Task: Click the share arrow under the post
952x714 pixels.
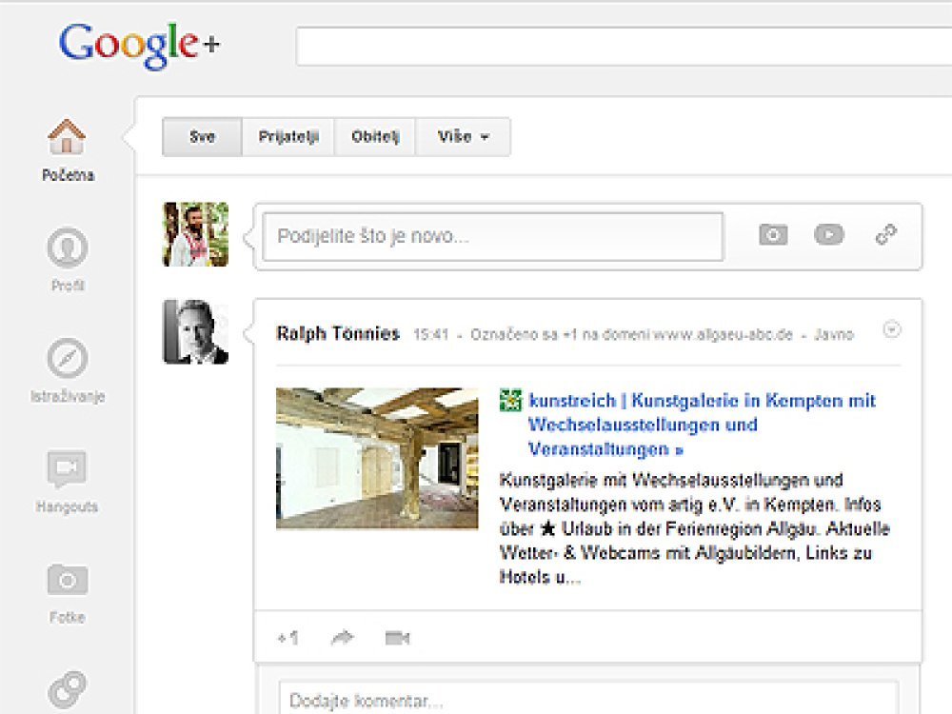Action: 342,638
